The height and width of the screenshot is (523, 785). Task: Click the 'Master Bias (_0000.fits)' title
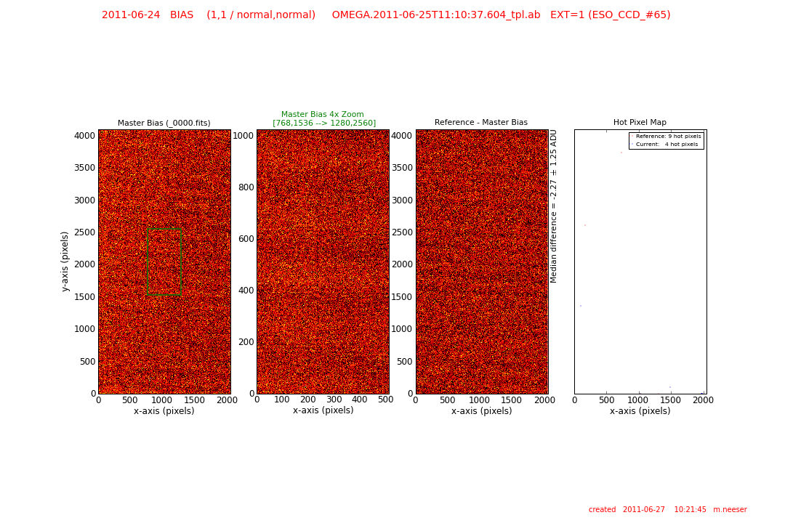[164, 123]
